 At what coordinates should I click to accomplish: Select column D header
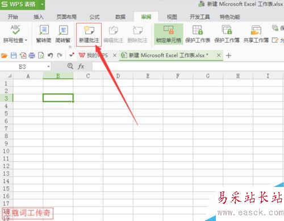[118, 76]
